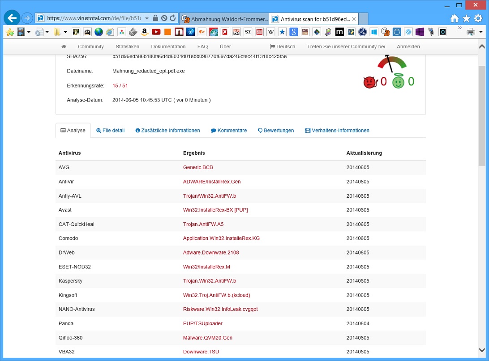This screenshot has width=489, height=361.
Task: Click the security lock icon in the address bar
Action: pyautogui.click(x=155, y=18)
